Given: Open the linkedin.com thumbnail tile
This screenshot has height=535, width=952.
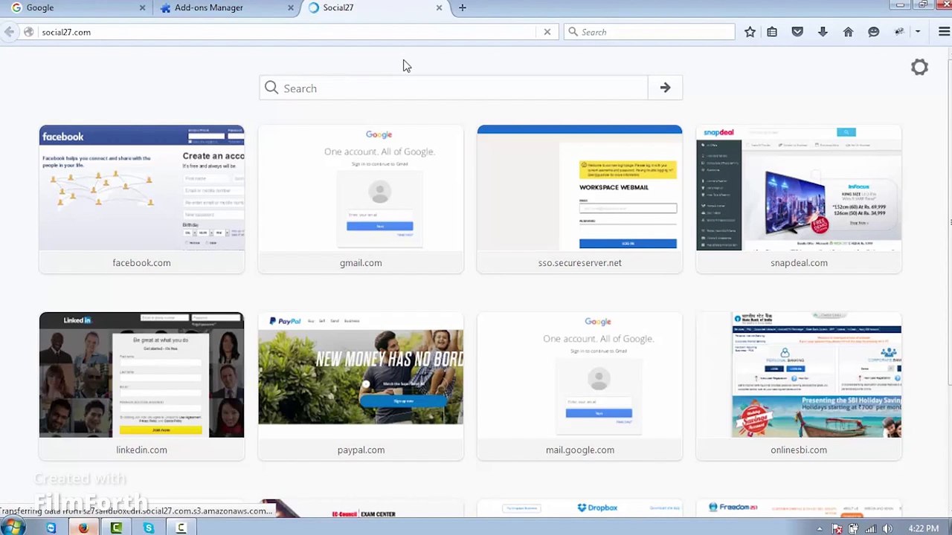Looking at the screenshot, I should 141,386.
